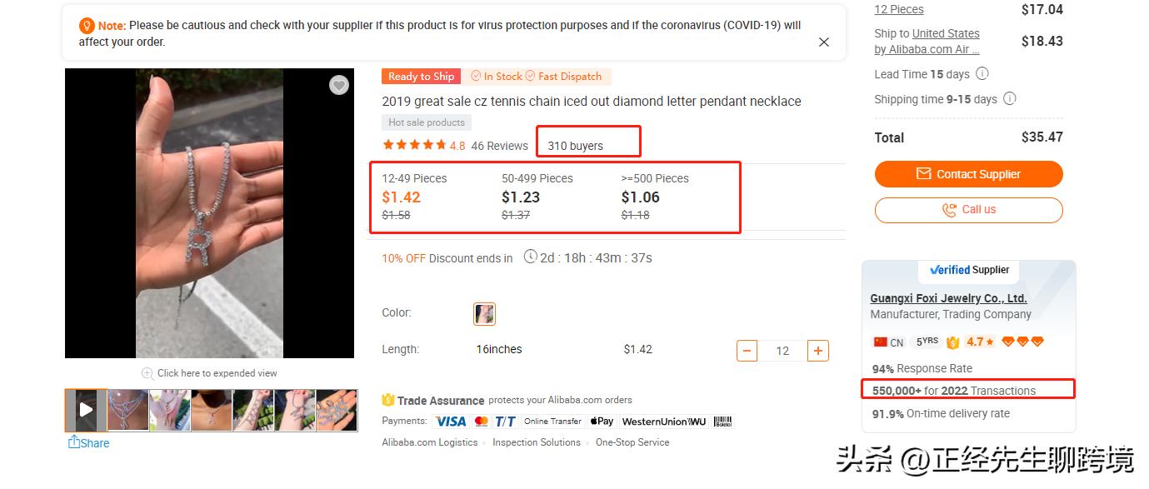Open the expanded view magnifier icon
Screen dimensions: 1149x489
coord(147,373)
